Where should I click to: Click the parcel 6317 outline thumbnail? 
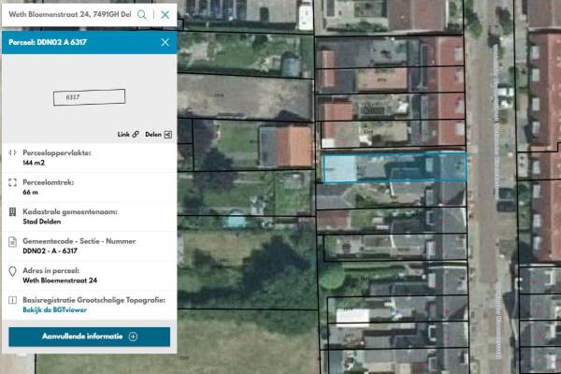point(88,96)
